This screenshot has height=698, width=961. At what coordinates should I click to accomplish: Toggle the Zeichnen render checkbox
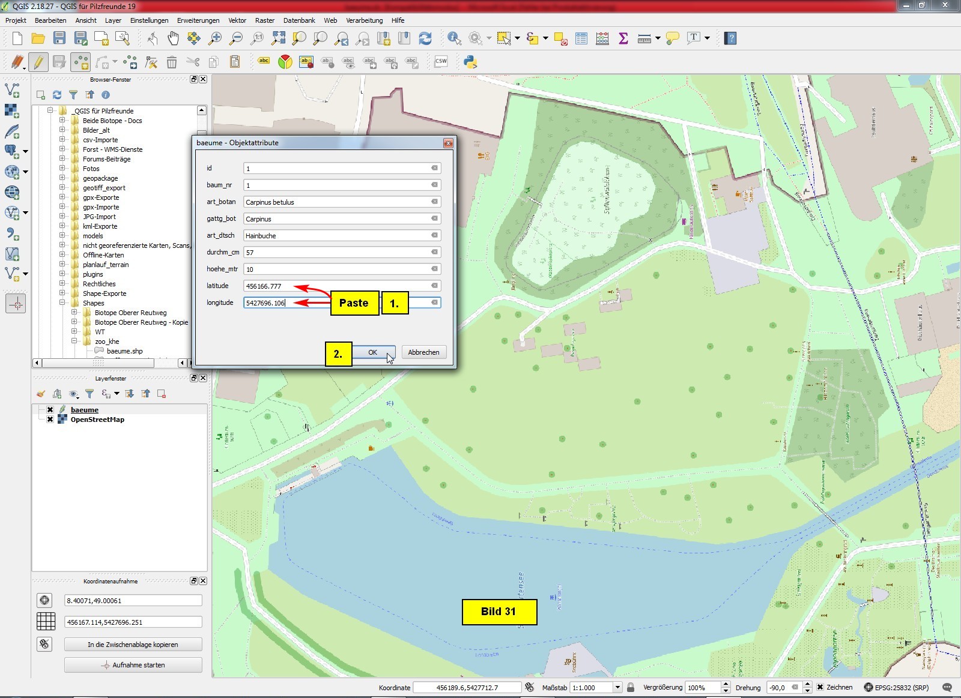point(820,687)
